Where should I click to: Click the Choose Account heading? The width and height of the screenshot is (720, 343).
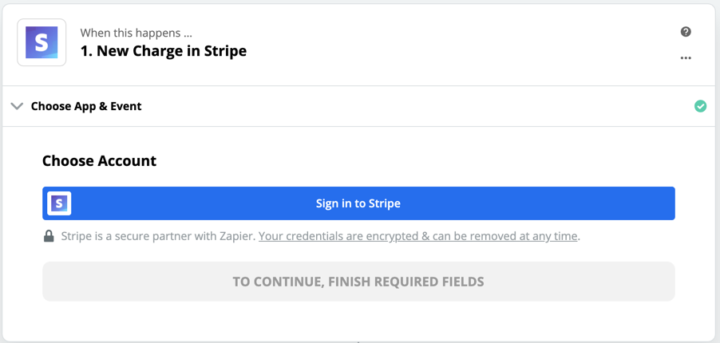[x=100, y=161]
